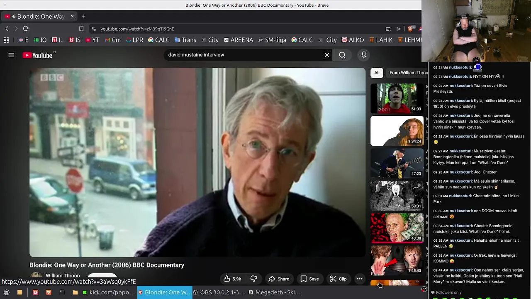
Task: Open bookmarks apps grid icon
Action: pyautogui.click(x=6, y=40)
